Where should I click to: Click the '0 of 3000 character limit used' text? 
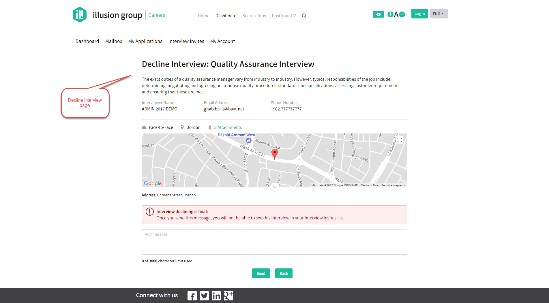167,261
